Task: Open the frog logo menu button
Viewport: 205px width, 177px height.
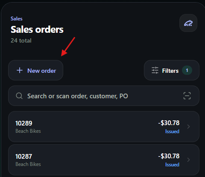Action: pos(188,23)
